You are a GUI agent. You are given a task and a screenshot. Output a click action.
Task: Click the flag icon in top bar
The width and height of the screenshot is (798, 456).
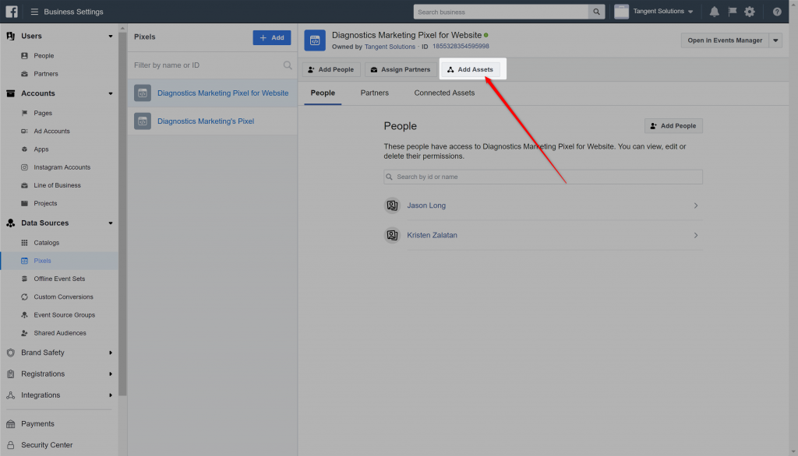733,11
